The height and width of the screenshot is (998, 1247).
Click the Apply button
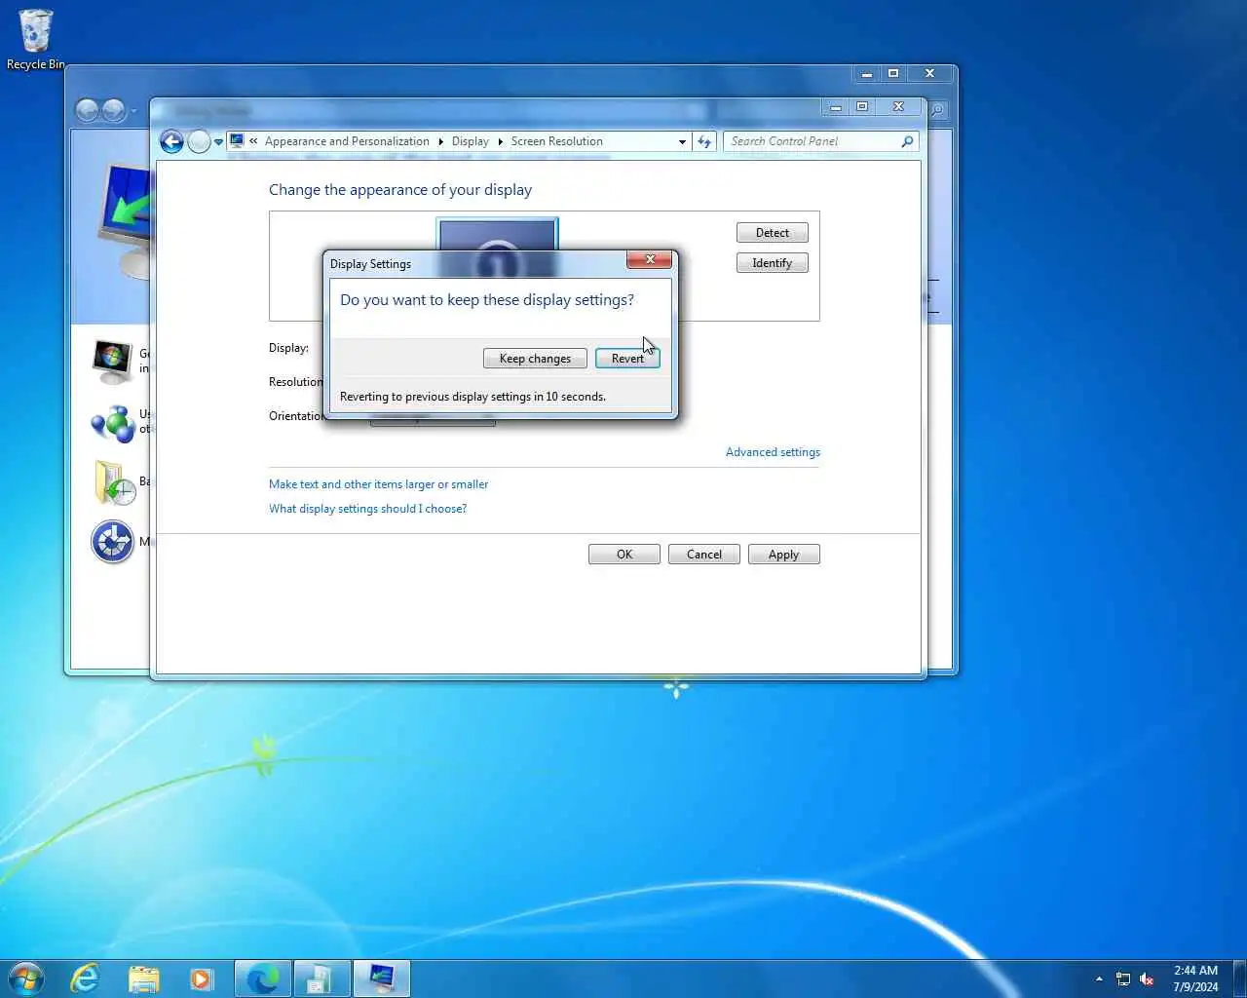[783, 555]
